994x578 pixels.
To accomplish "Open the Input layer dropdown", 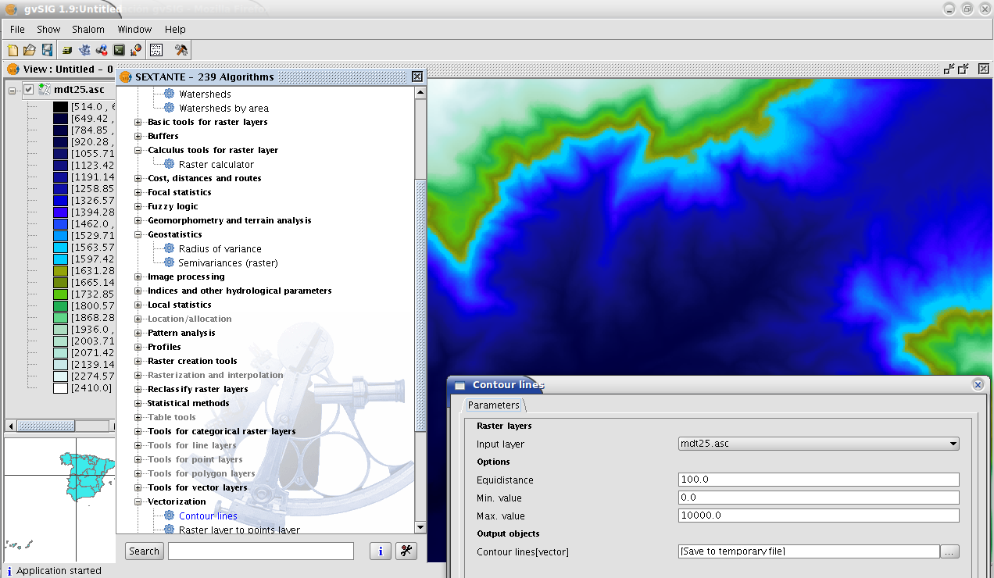I will pos(953,444).
